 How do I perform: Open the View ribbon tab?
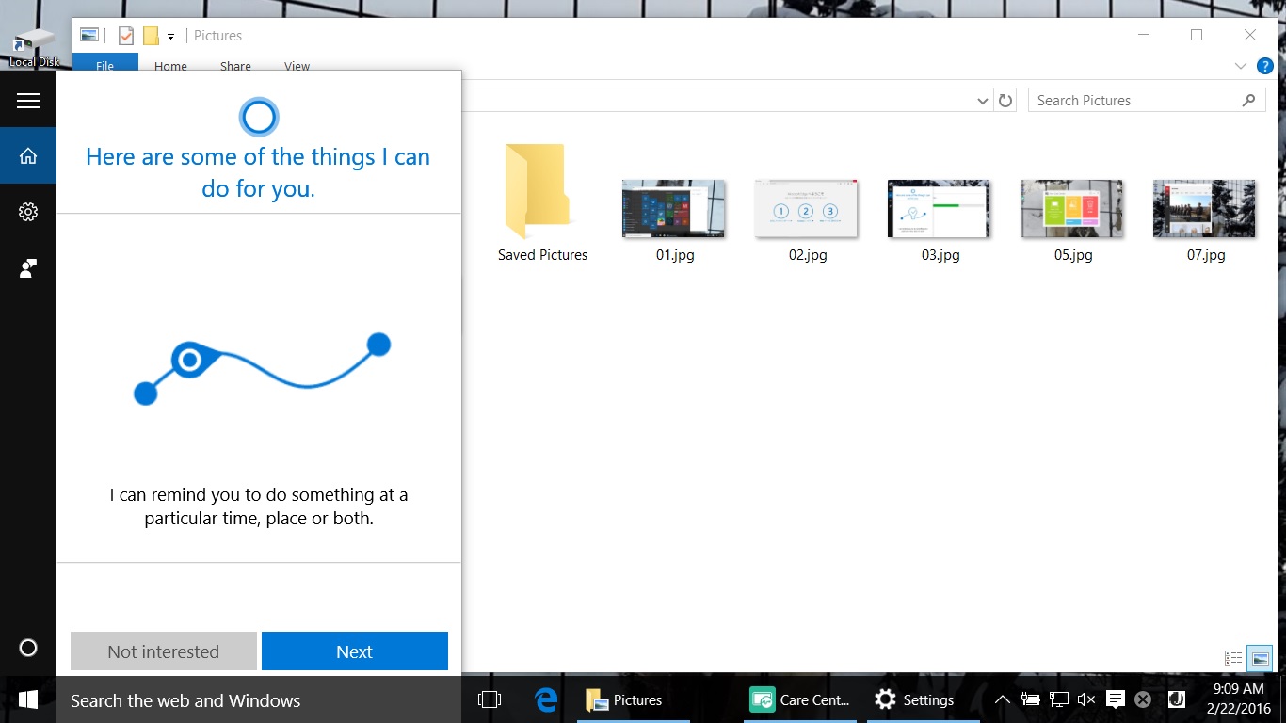(297, 66)
